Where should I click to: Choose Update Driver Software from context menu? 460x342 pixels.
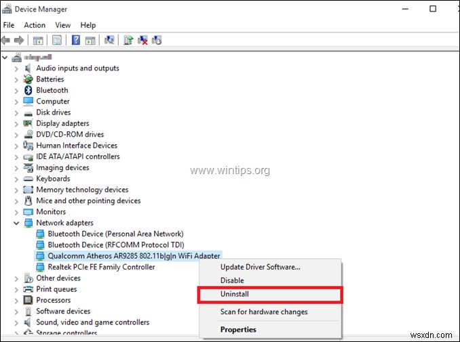pos(270,267)
